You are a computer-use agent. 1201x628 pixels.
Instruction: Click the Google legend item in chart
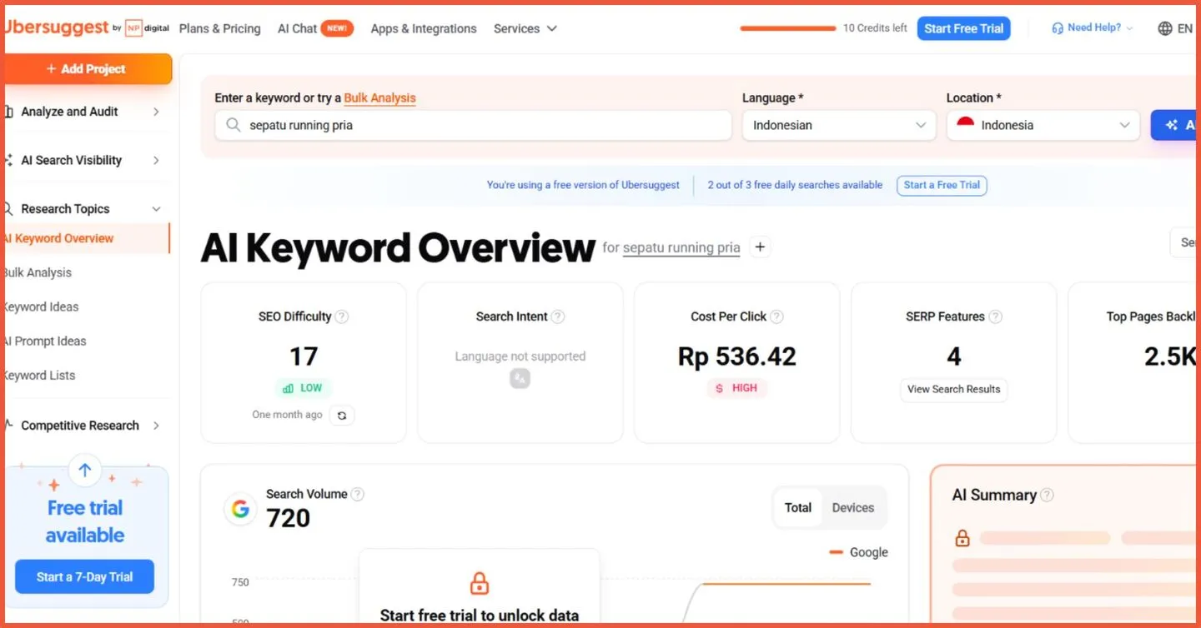click(859, 552)
